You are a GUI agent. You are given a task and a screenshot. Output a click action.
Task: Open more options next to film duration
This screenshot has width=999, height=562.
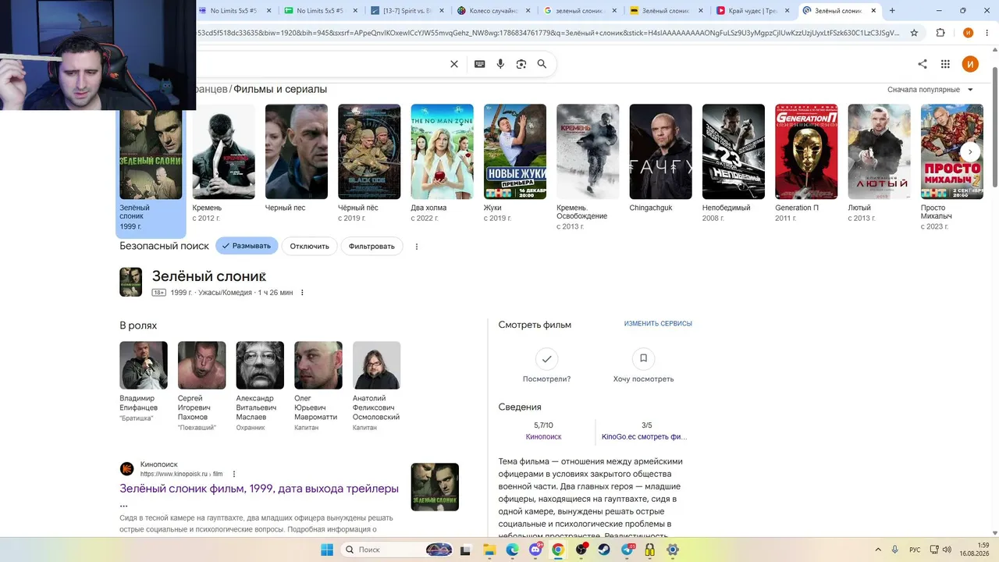(302, 293)
